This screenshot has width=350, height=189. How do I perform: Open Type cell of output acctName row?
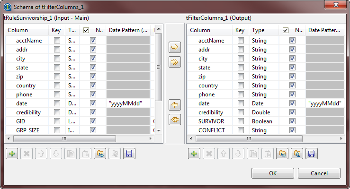(x=264, y=41)
